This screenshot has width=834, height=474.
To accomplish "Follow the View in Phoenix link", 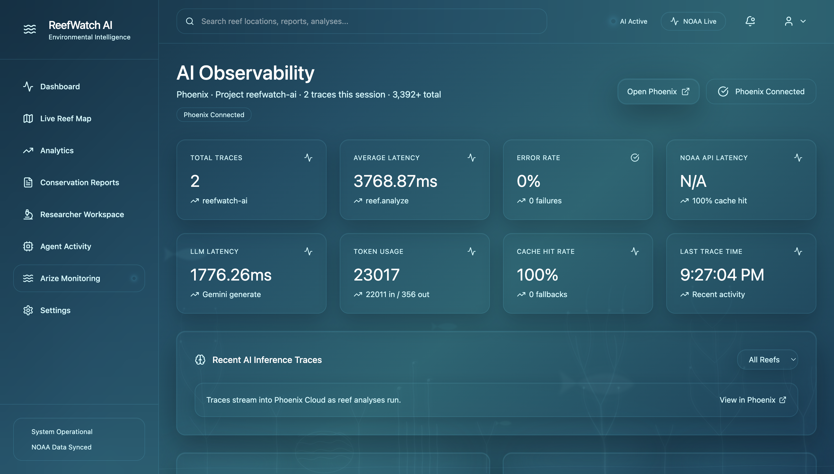I will (753, 400).
